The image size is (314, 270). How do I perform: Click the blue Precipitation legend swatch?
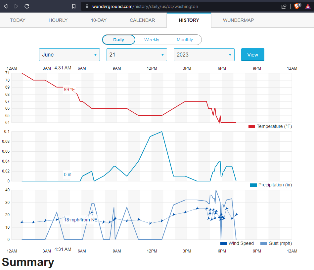coord(253,185)
